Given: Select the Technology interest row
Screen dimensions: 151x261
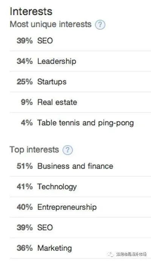Looking at the screenshot, I should tap(80, 186).
